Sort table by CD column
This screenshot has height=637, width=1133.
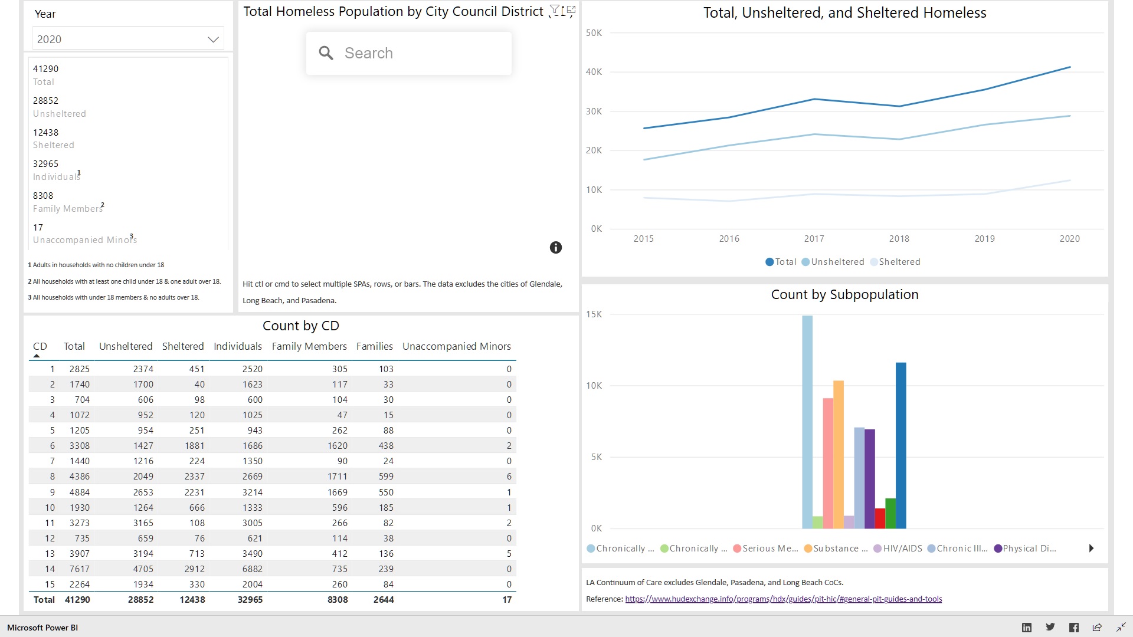(x=40, y=346)
